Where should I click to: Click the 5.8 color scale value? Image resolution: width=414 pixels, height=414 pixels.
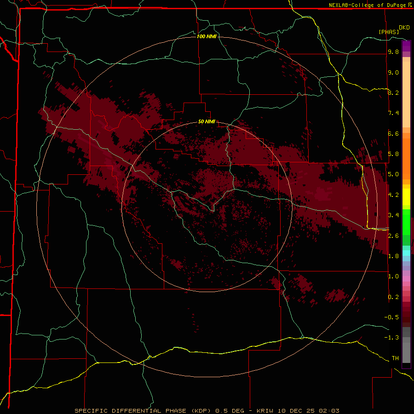(393, 154)
